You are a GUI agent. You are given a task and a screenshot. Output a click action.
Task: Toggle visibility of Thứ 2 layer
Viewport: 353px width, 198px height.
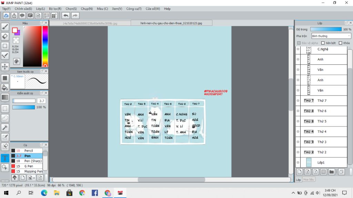tap(298, 152)
